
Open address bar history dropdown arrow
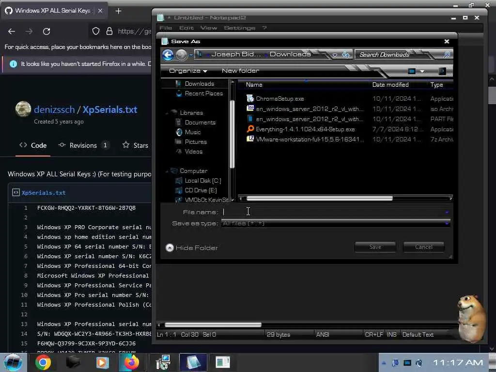[335, 55]
